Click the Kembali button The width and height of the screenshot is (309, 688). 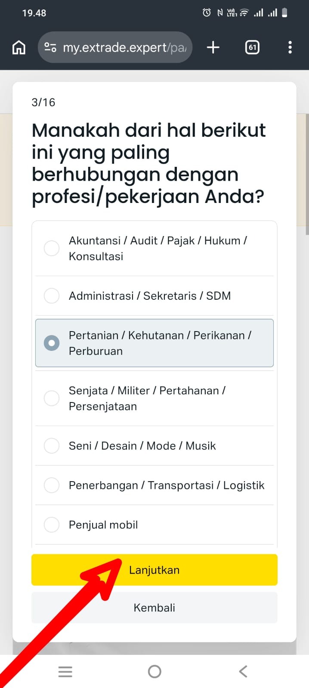(x=154, y=608)
